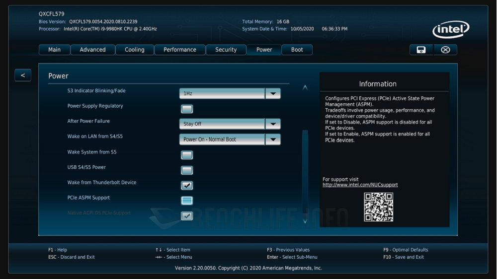This screenshot has width=497, height=279.
Task: Click the Stay Off value field
Action: (222, 124)
